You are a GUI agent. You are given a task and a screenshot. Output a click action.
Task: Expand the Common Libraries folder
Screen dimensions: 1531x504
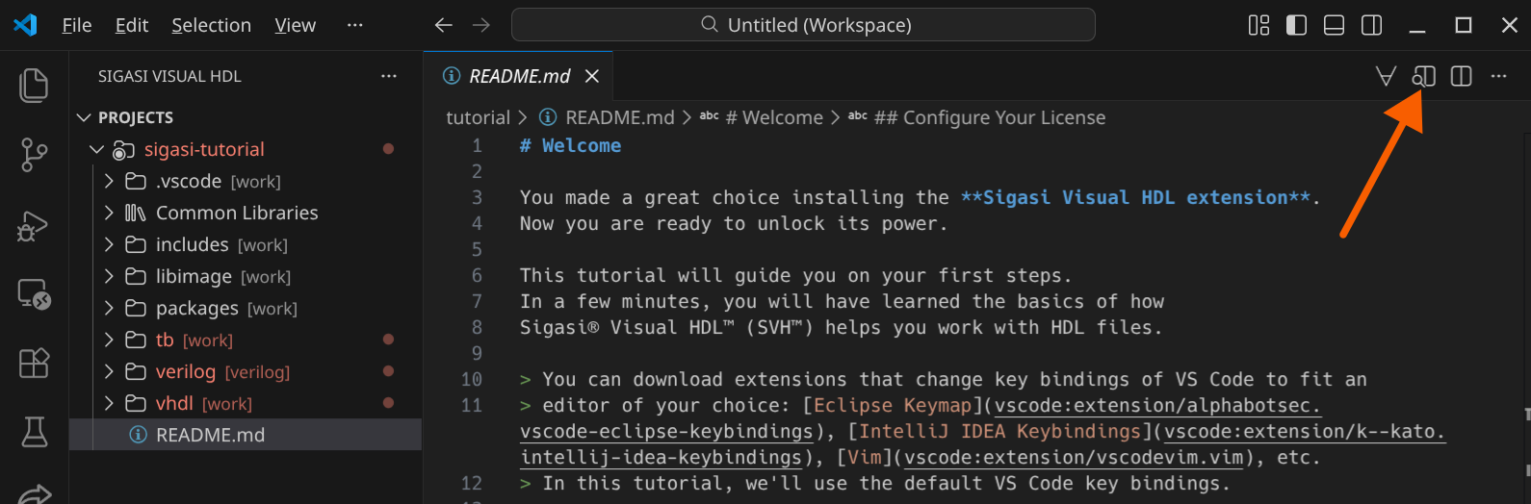click(109, 213)
